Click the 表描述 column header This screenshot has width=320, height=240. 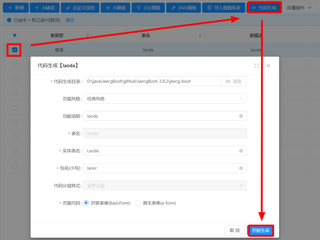coord(256,35)
